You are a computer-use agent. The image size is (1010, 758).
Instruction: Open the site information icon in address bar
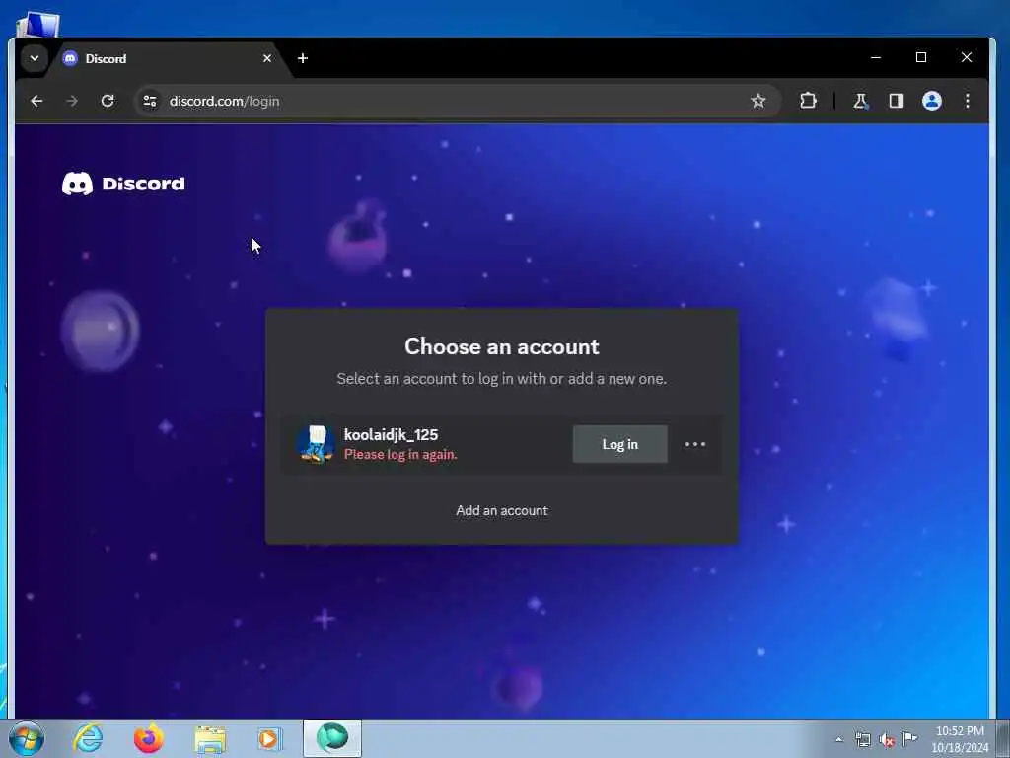150,102
